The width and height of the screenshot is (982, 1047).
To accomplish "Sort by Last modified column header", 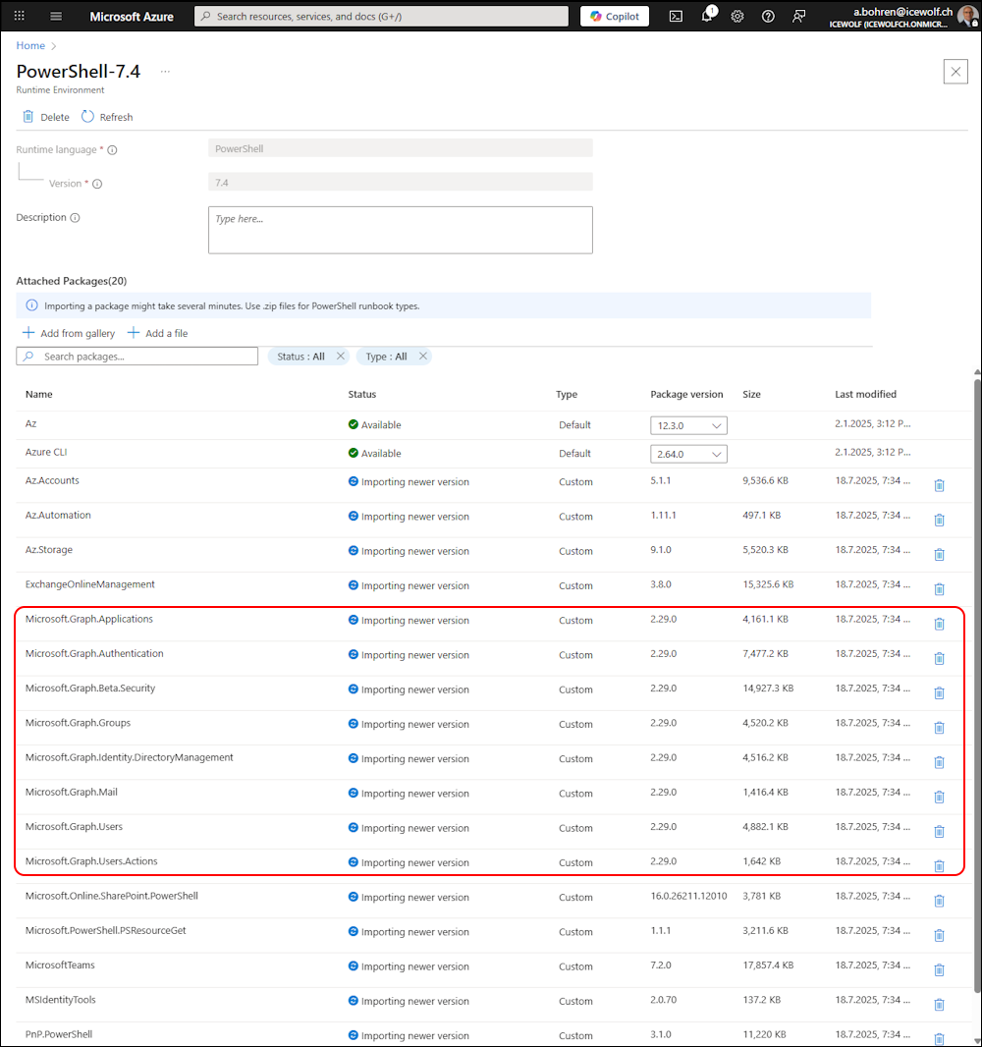I will pyautogui.click(x=865, y=394).
